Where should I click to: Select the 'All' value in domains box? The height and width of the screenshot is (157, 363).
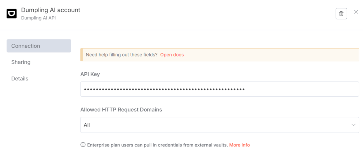click(87, 125)
